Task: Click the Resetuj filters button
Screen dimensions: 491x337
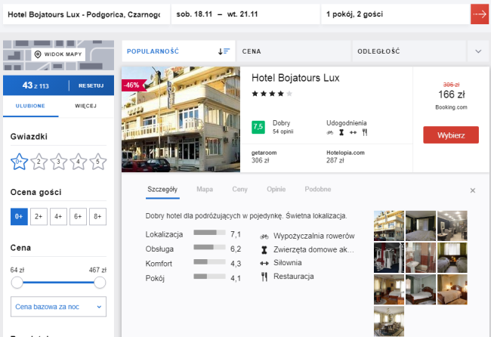Action: (91, 85)
